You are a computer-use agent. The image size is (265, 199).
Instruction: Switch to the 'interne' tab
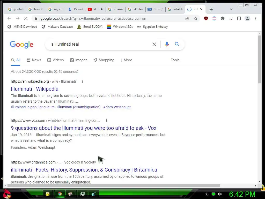116,9
